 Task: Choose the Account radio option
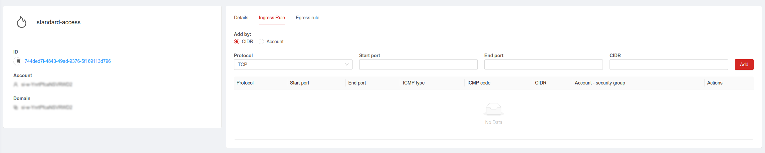click(261, 42)
